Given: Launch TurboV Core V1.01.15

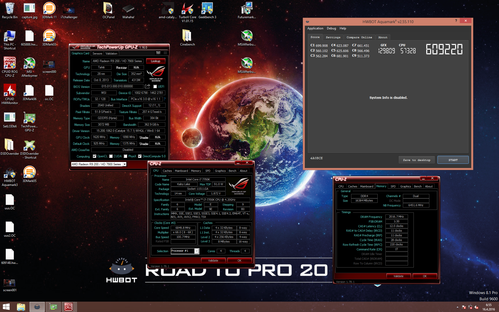Looking at the screenshot, I should click(x=187, y=12).
